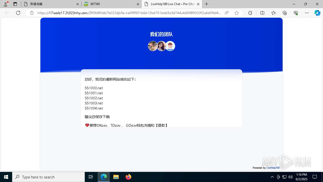Open the browser profile icon

(x=6, y=4)
